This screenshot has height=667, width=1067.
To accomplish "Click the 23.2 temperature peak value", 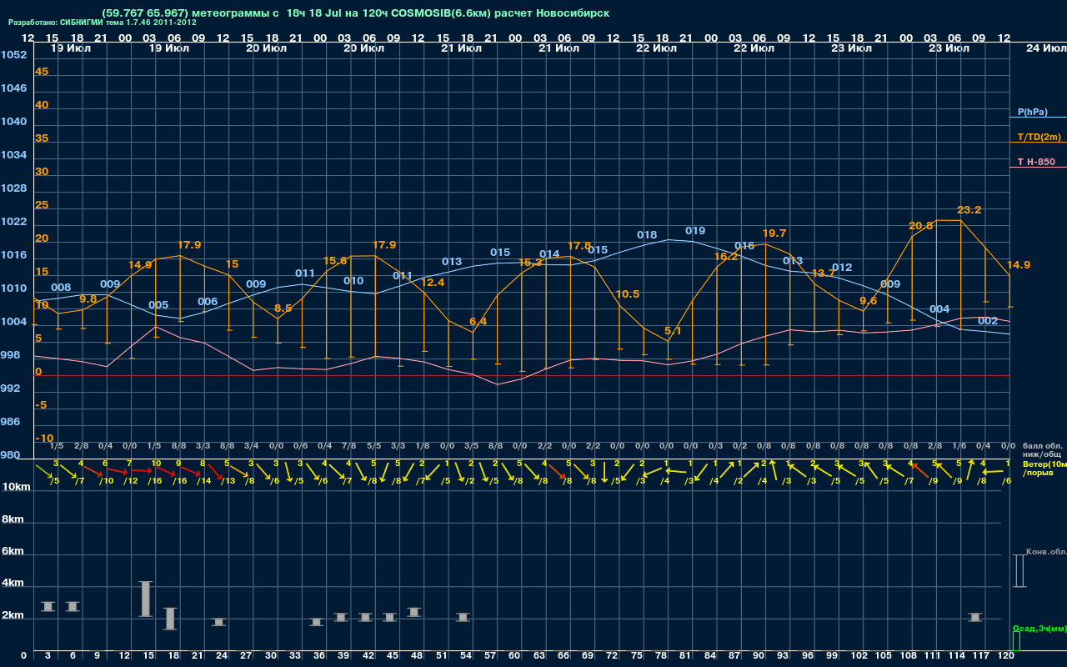I will point(969,210).
